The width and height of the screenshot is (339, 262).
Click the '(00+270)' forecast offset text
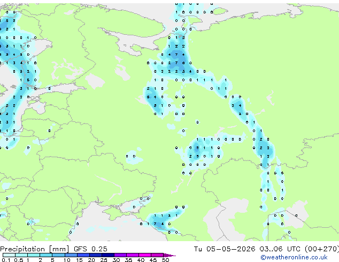point(322,249)
